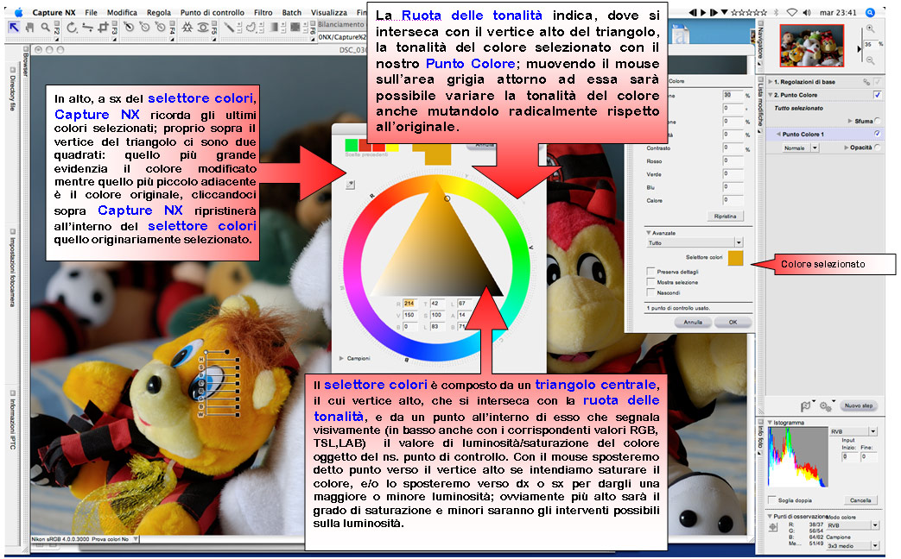
Task: Open the Filtro menu
Action: click(263, 12)
